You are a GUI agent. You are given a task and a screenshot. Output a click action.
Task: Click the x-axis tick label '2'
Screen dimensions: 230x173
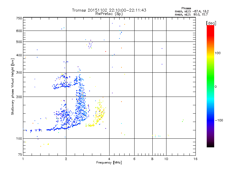[66, 159]
